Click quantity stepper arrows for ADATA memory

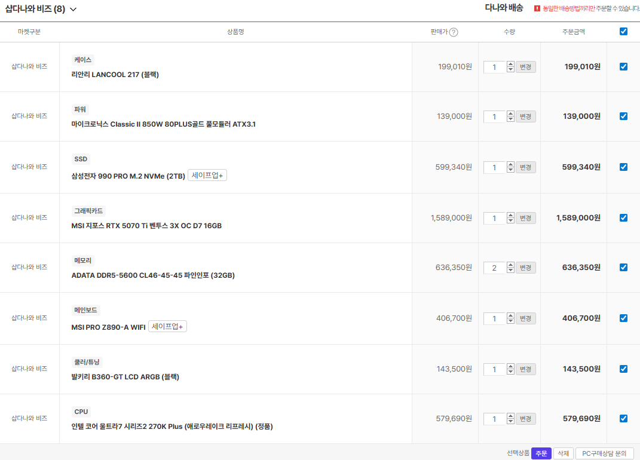510,268
